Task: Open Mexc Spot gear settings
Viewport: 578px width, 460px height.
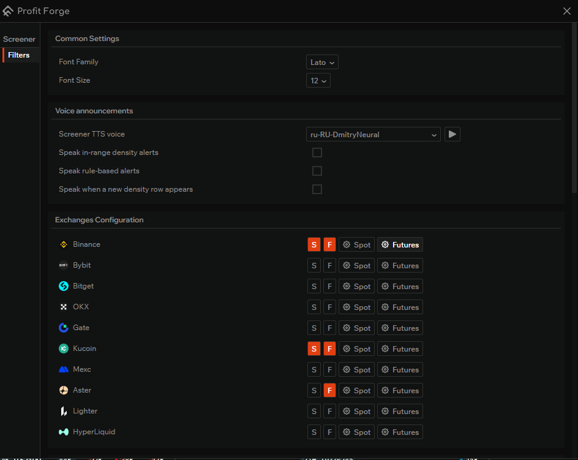Action: coord(356,369)
